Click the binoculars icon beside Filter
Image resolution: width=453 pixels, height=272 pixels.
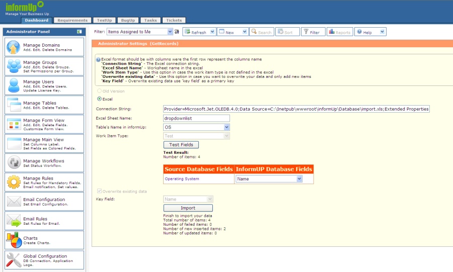(177, 32)
